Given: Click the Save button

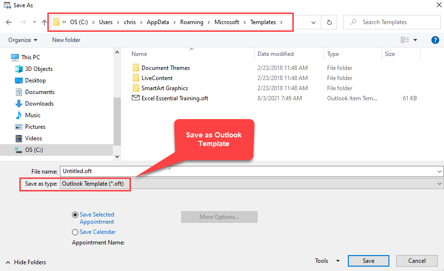Looking at the screenshot, I should [368, 261].
